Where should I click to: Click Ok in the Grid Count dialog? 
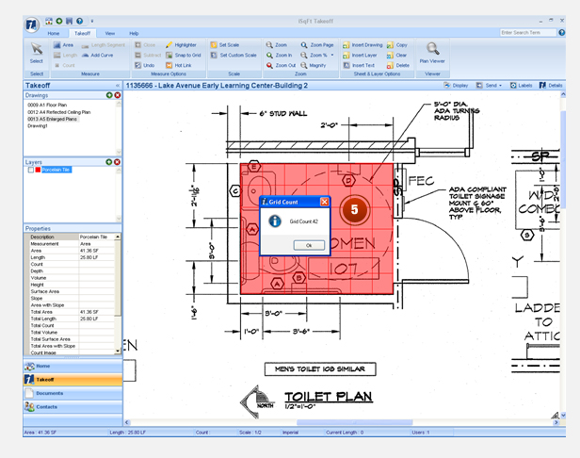309,245
